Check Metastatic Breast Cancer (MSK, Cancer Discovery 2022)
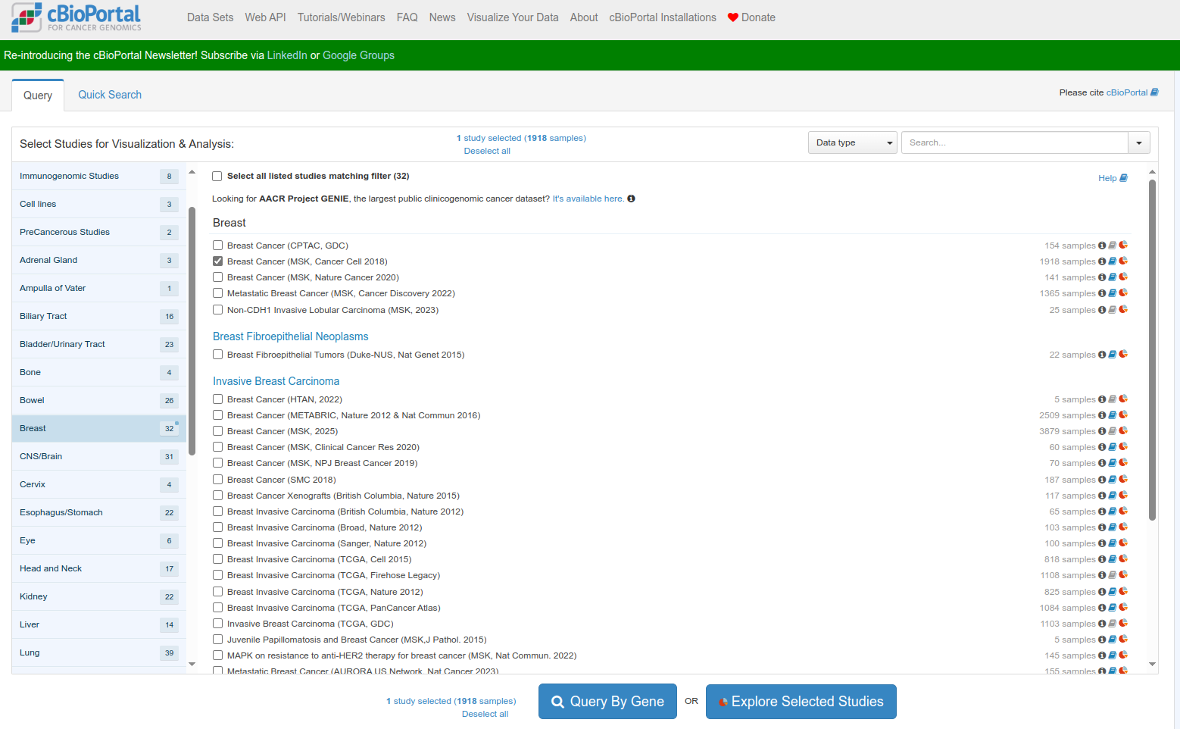Screen dimensions: 1180x729 [218, 293]
